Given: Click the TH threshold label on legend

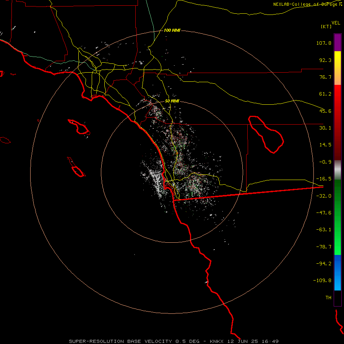Looking at the screenshot, I should [x=328, y=298].
